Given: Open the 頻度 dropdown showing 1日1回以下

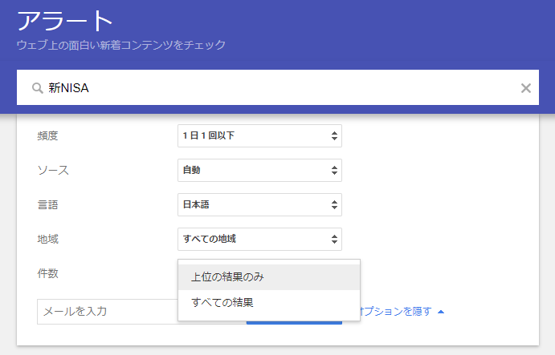Looking at the screenshot, I should click(x=259, y=135).
